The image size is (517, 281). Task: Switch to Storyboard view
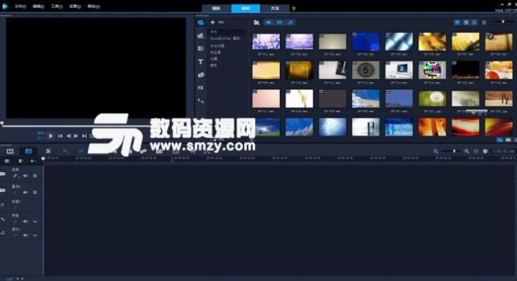11,151
